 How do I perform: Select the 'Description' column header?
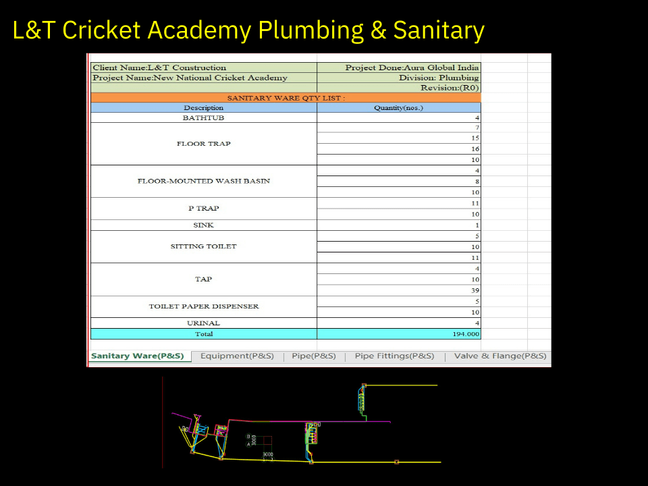click(x=204, y=107)
